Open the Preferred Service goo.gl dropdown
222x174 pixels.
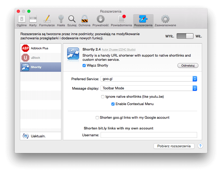tap(149, 79)
